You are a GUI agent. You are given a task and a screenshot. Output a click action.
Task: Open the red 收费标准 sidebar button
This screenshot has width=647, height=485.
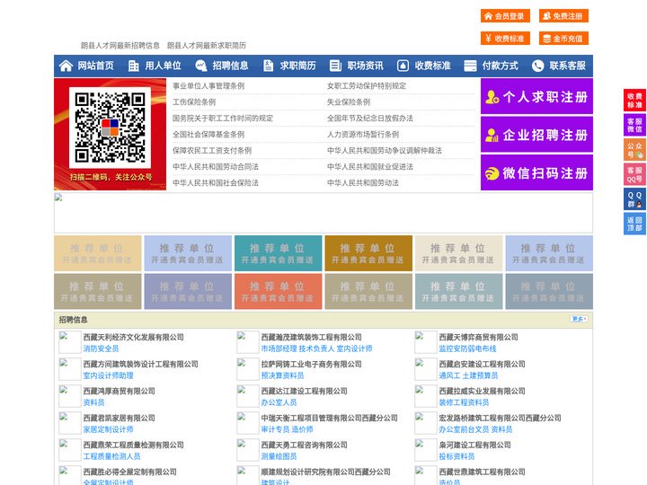[634, 101]
